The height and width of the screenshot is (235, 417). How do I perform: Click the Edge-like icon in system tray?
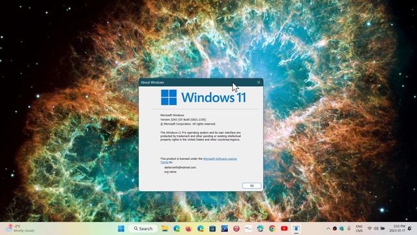[341, 228]
